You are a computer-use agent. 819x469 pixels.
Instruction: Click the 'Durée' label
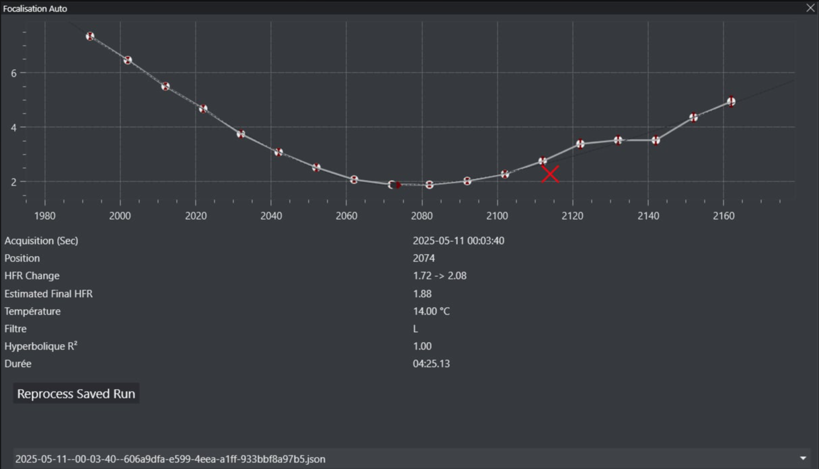click(x=17, y=364)
